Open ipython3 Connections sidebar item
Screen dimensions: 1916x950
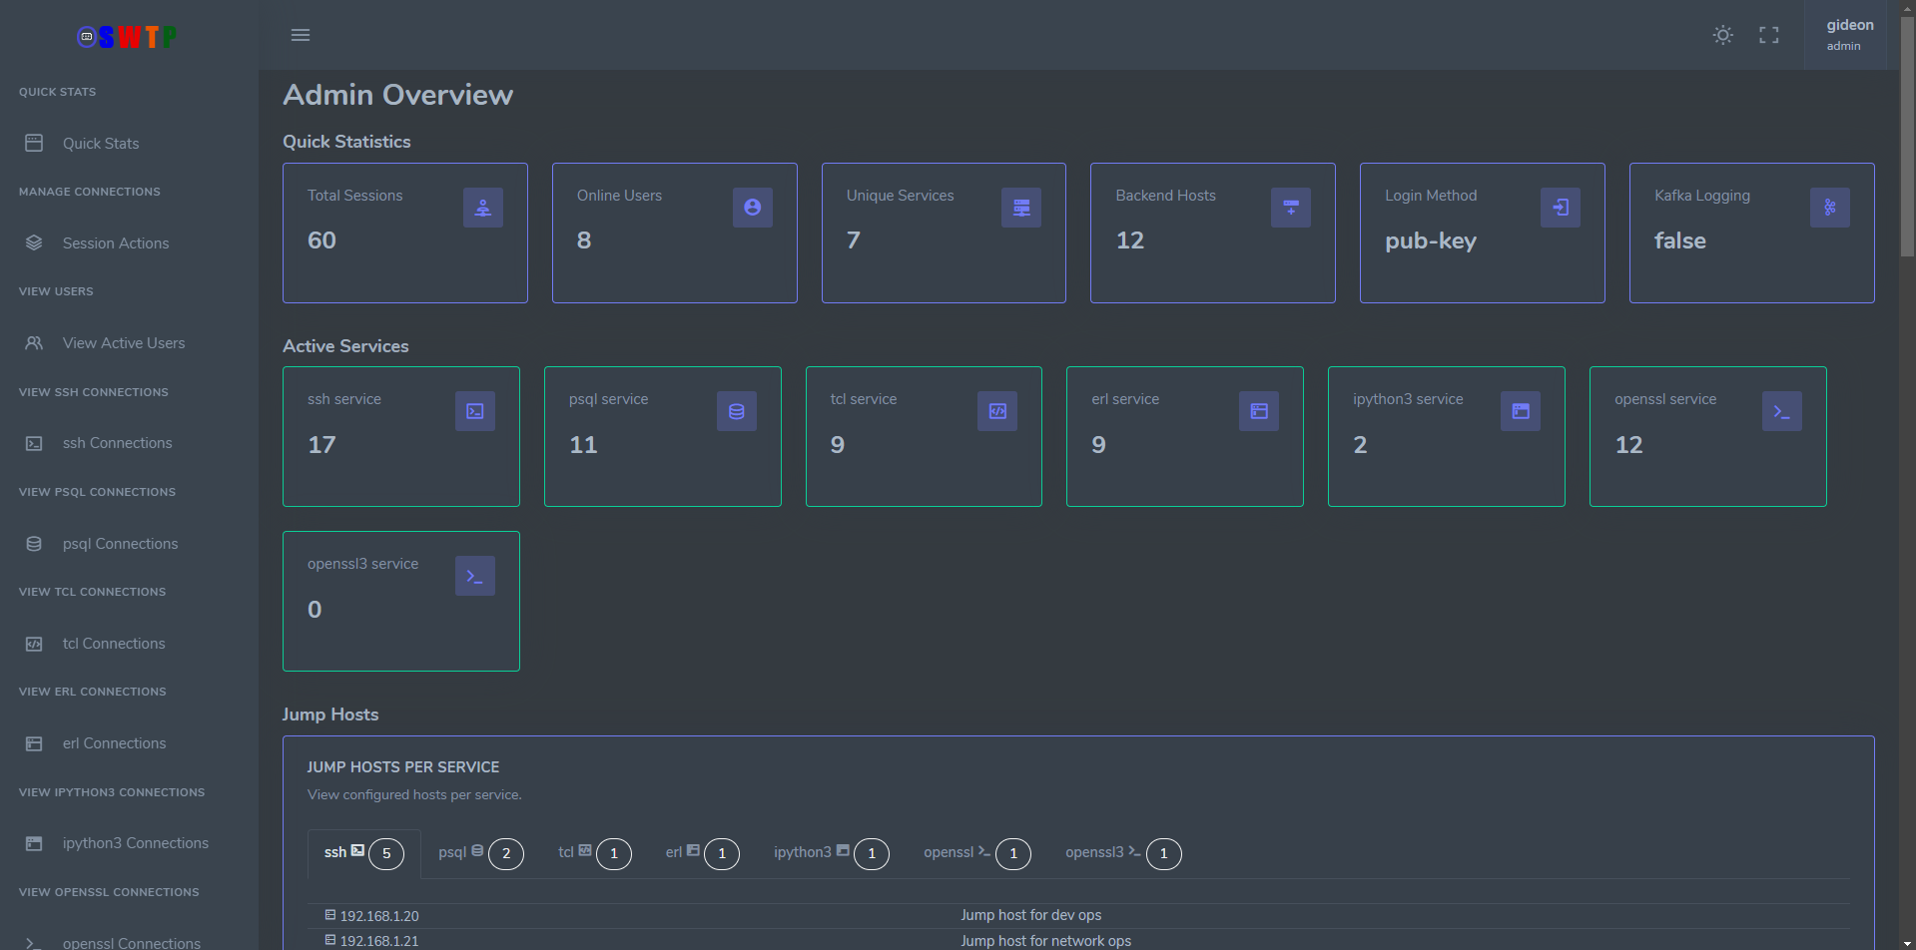(135, 843)
